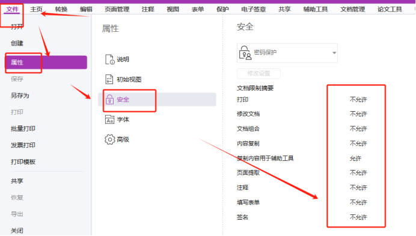Click the 修改文档 restriction label
The height and width of the screenshot is (236, 416).
248,114
